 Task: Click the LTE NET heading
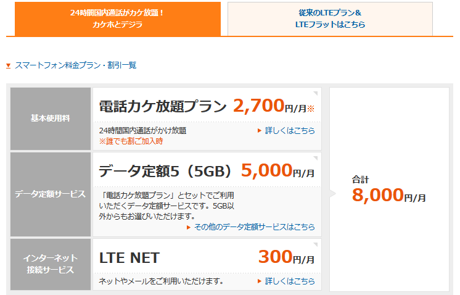point(129,258)
